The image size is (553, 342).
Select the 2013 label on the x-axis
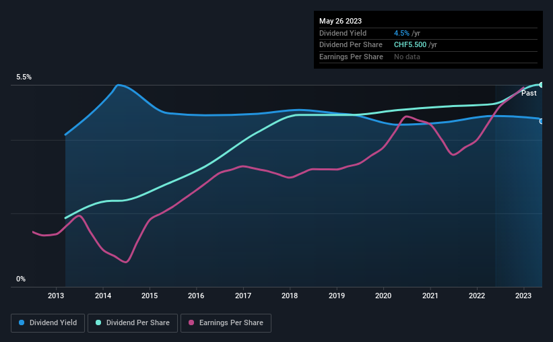tap(56, 296)
